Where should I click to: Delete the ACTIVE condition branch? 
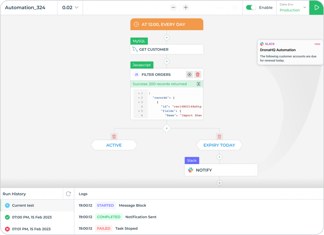click(114, 136)
